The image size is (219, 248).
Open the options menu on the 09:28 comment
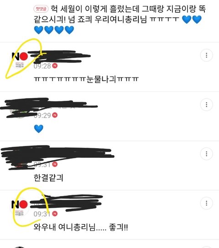pos(206,55)
